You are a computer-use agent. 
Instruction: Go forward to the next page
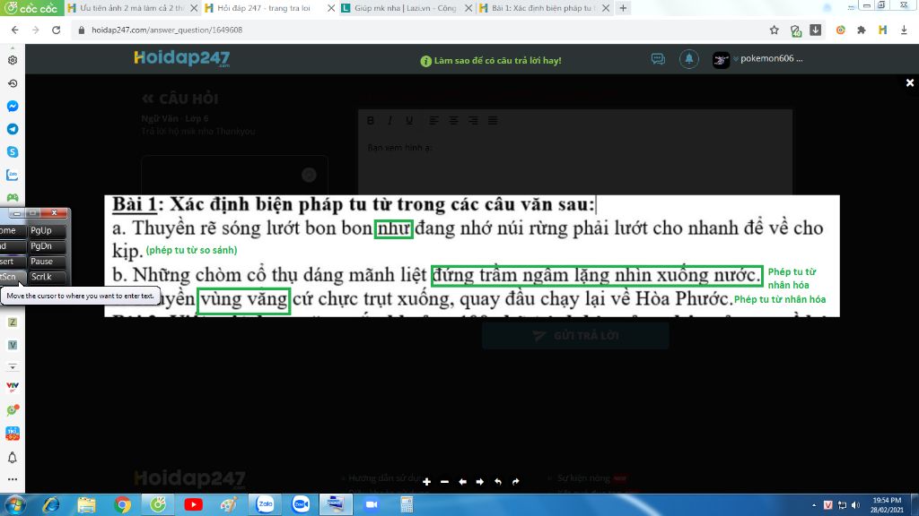[x=36, y=30]
